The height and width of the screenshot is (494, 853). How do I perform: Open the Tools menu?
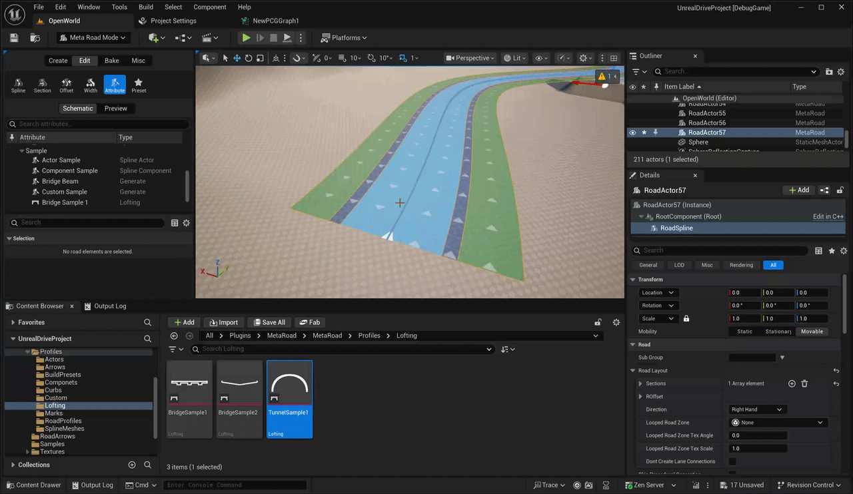(119, 7)
